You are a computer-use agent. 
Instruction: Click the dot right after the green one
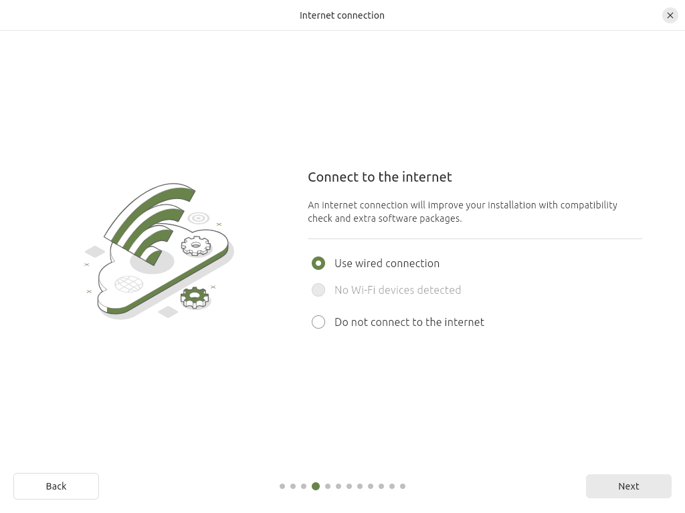[328, 486]
